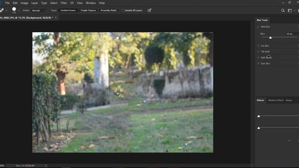Click the Spot Healing Brush tool icon
This screenshot has width=299, height=168.
pyautogui.click(x=2, y=10)
